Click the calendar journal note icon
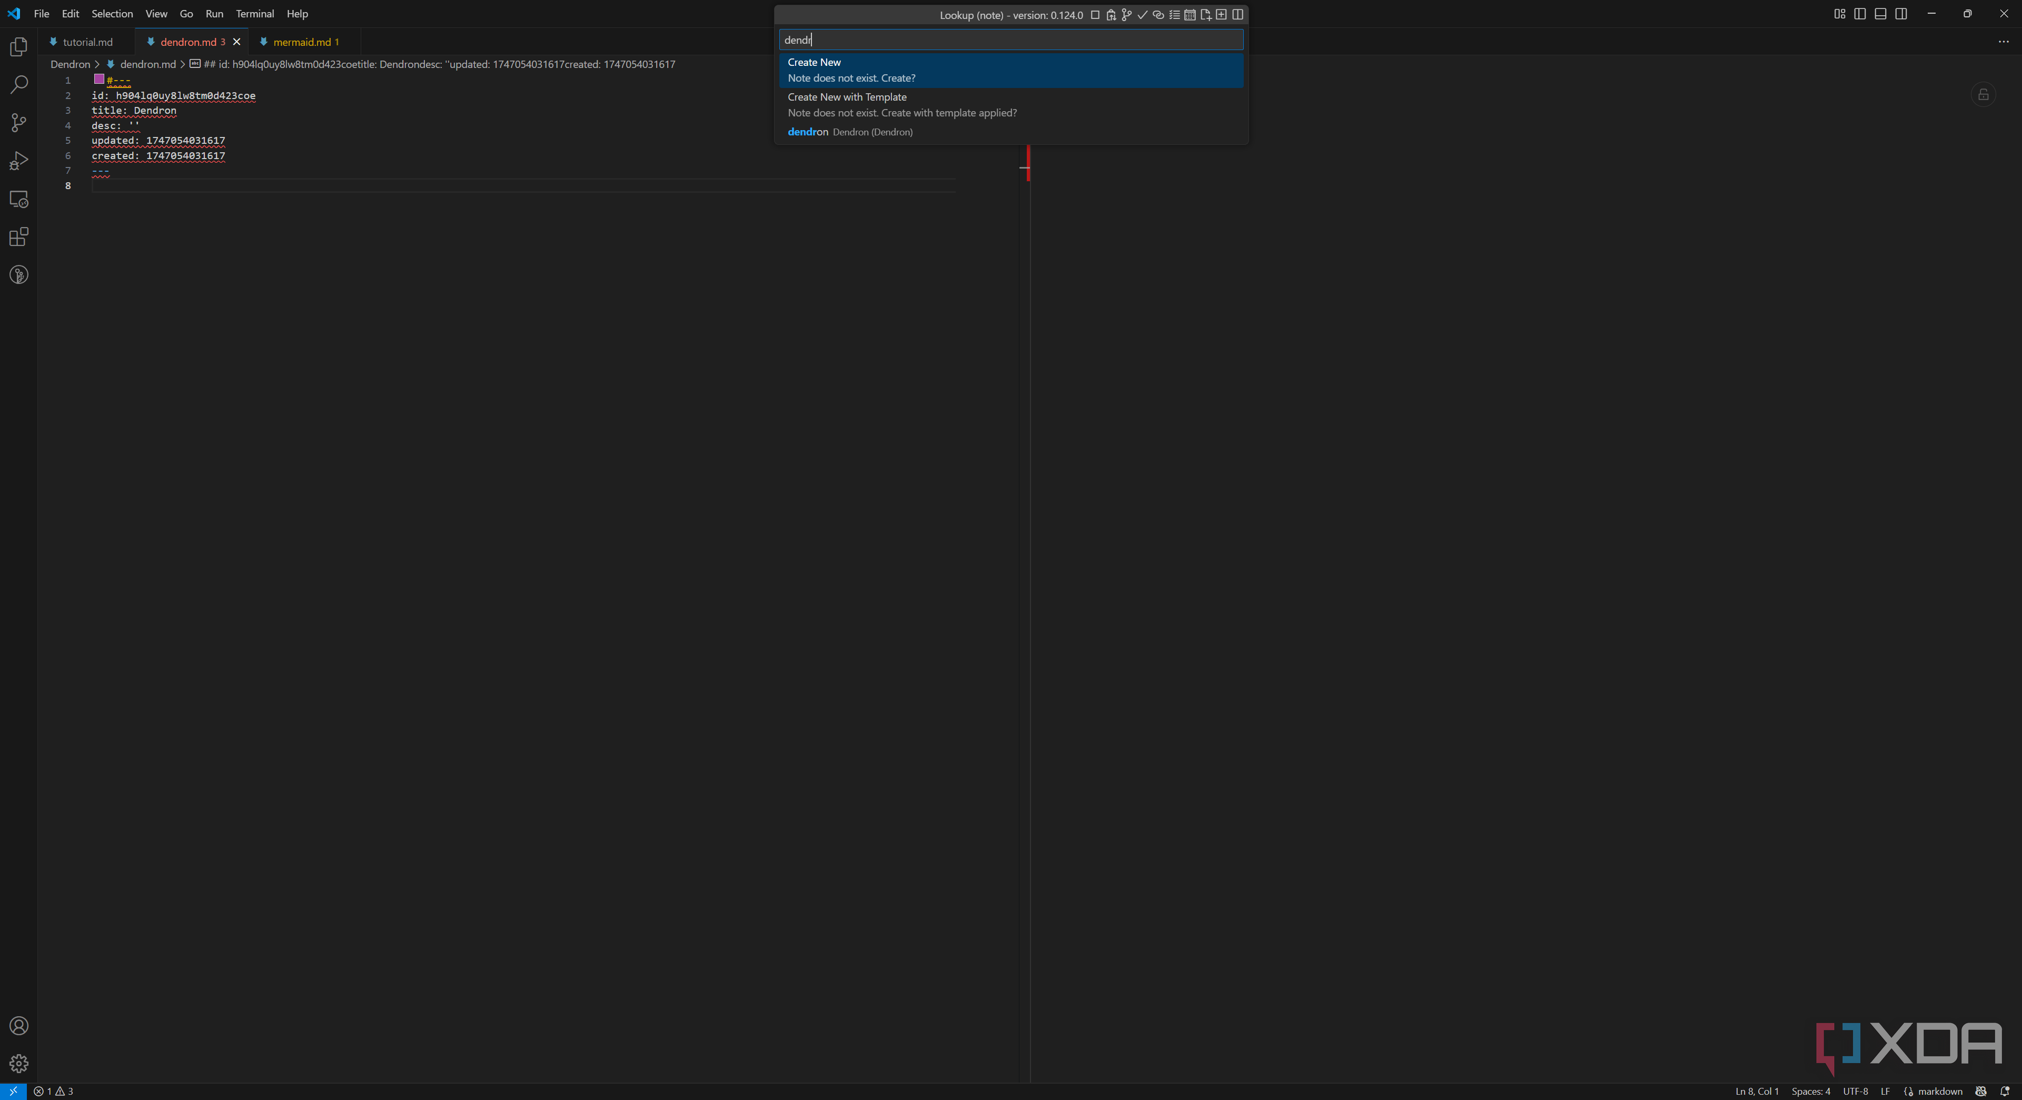 coord(1190,15)
